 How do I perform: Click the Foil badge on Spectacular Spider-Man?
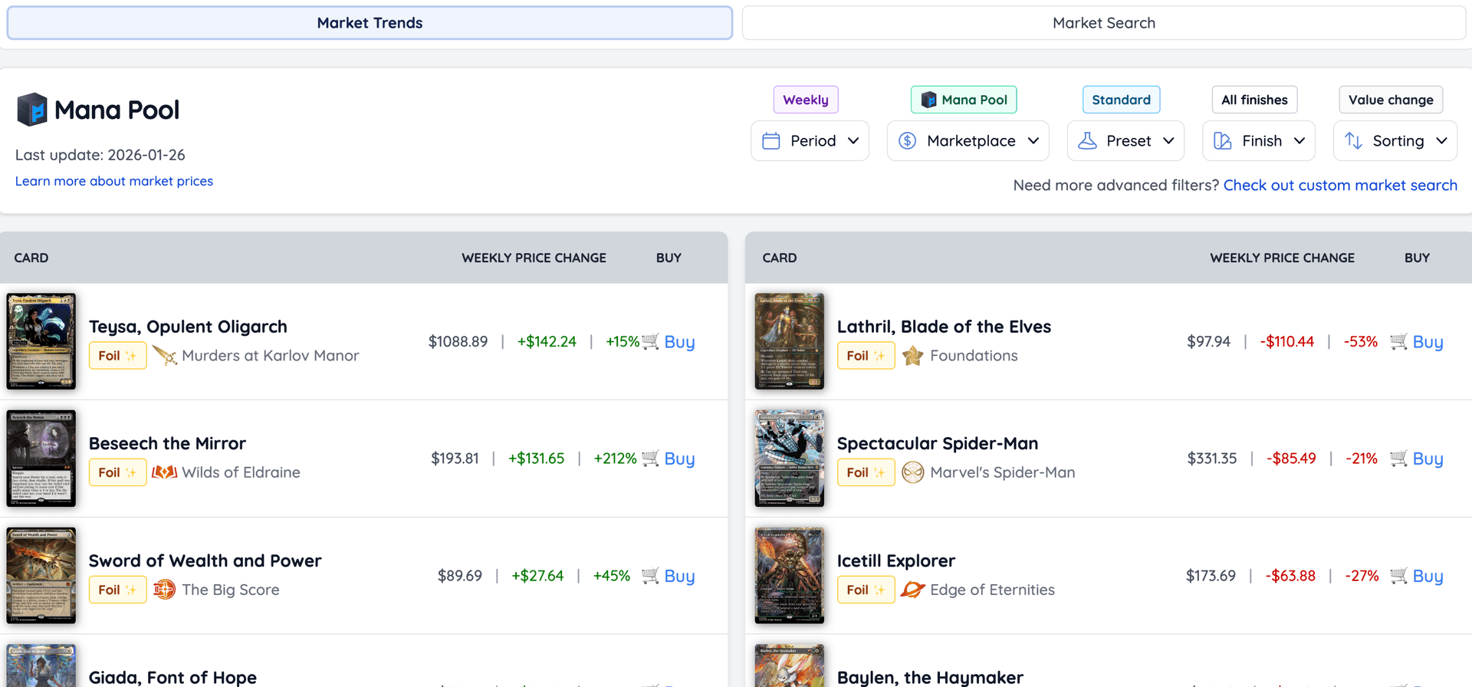pos(866,472)
